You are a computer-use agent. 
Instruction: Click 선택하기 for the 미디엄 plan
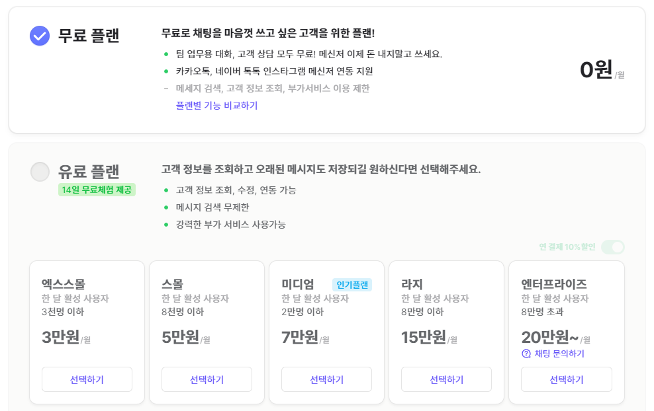[326, 379]
